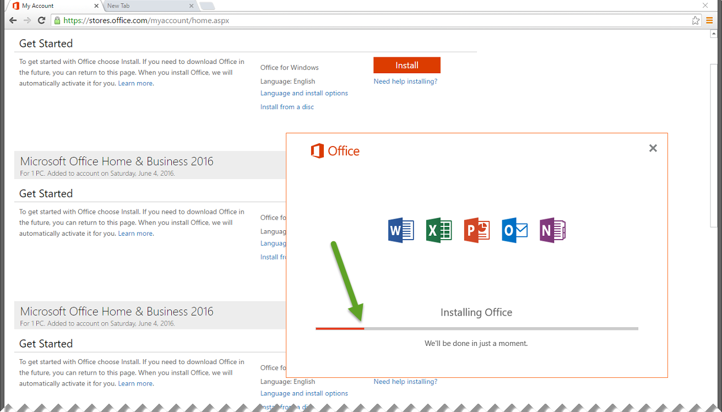Image resolution: width=722 pixels, height=412 pixels.
Task: Click the browser back arrow
Action: pos(13,20)
